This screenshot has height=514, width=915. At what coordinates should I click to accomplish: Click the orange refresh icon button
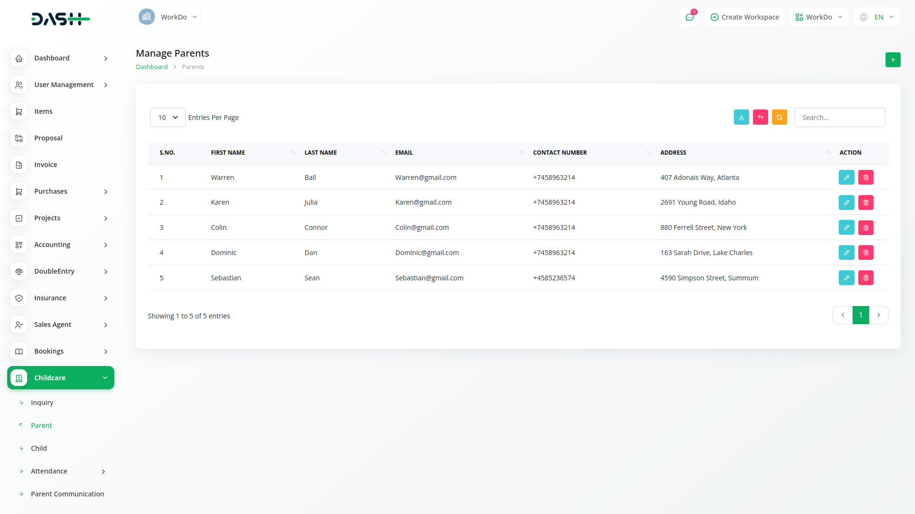coord(779,117)
